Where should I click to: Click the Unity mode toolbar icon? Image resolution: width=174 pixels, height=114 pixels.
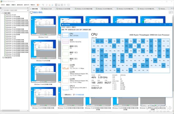tap(65, 5)
